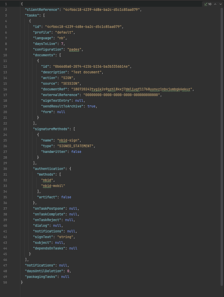Place cursor on "authentication" key
This screenshot has height=297, width=224.
[x=49, y=169]
